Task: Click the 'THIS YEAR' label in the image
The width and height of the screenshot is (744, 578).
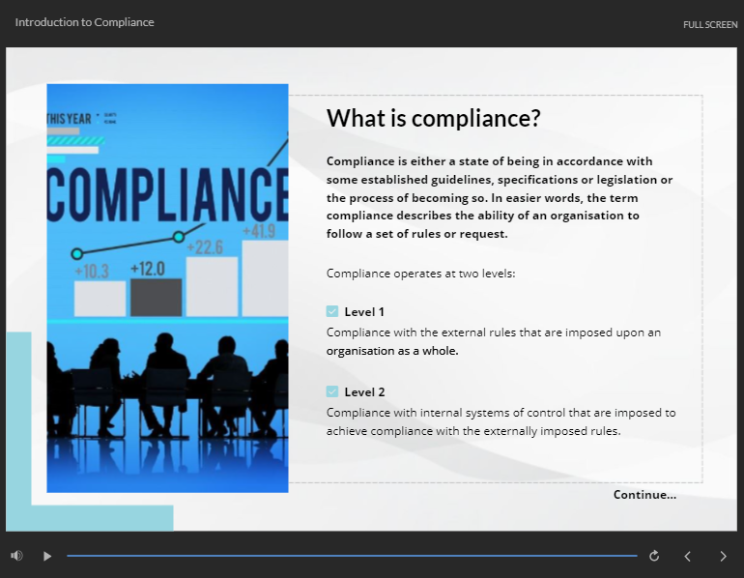Action: (x=70, y=118)
